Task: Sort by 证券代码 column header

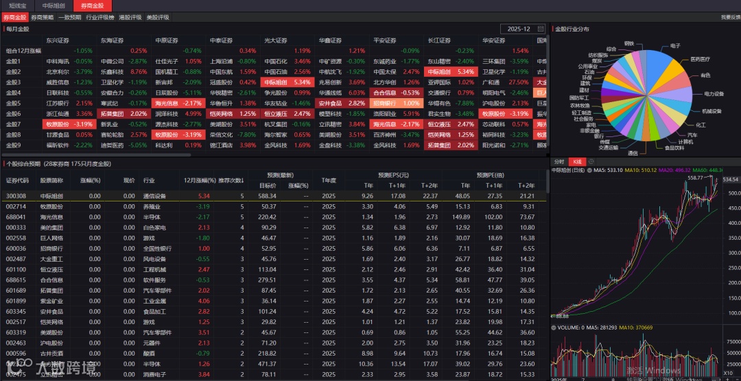Action: [x=17, y=180]
